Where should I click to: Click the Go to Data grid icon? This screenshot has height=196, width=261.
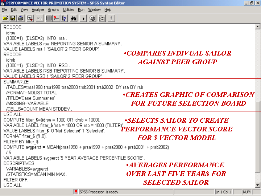click(49, 18)
